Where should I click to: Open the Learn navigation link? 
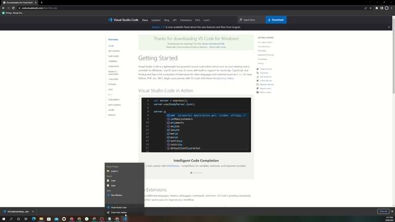206,20
